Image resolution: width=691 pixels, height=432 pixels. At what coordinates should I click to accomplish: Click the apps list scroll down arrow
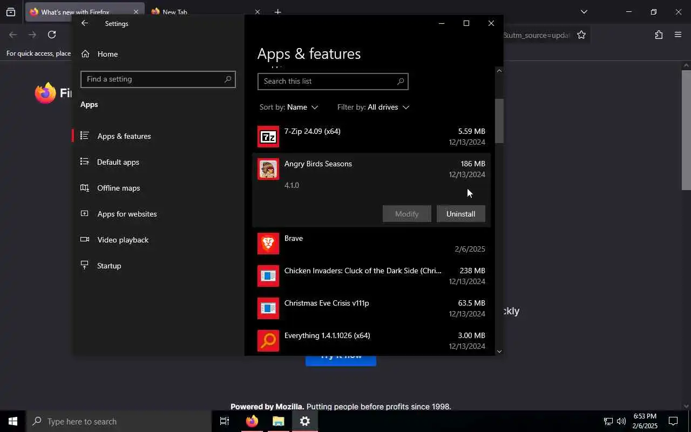point(499,351)
